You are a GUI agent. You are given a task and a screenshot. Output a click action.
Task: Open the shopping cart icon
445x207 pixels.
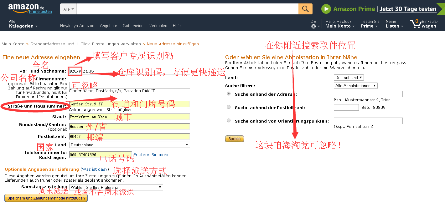click(416, 24)
